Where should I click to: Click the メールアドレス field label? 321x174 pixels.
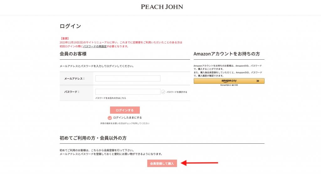74,79
